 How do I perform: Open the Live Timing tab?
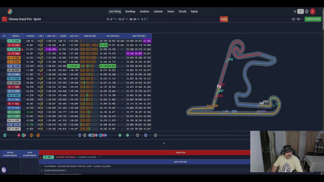[115, 11]
